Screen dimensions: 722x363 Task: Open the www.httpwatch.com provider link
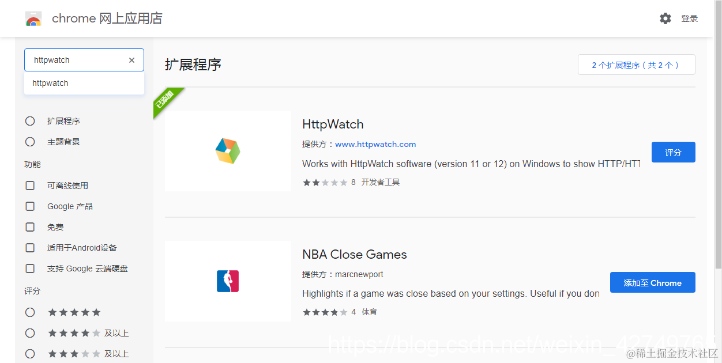[x=375, y=144]
